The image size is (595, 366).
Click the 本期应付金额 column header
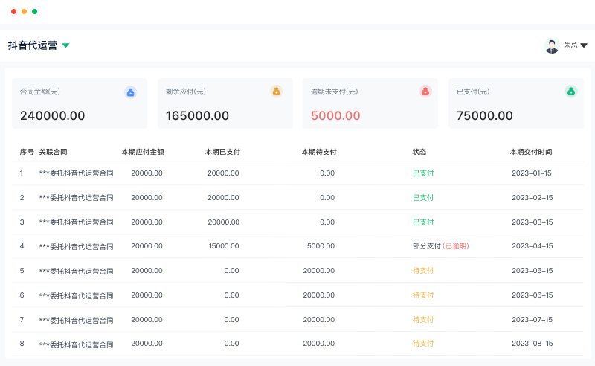143,152
